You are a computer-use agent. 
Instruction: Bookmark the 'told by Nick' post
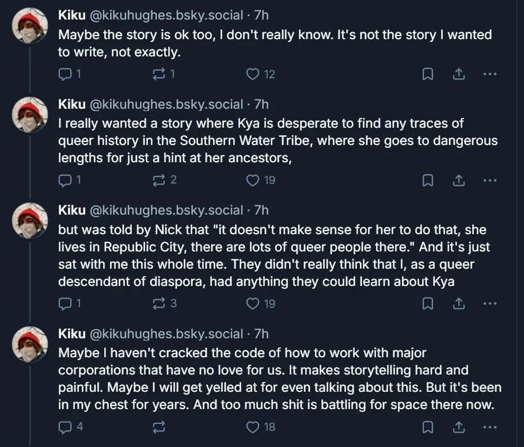(428, 304)
